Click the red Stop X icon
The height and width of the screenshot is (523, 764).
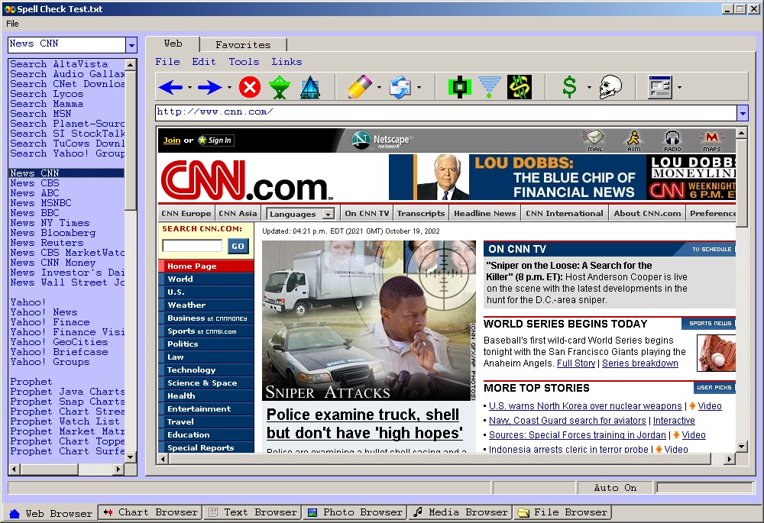[x=250, y=88]
